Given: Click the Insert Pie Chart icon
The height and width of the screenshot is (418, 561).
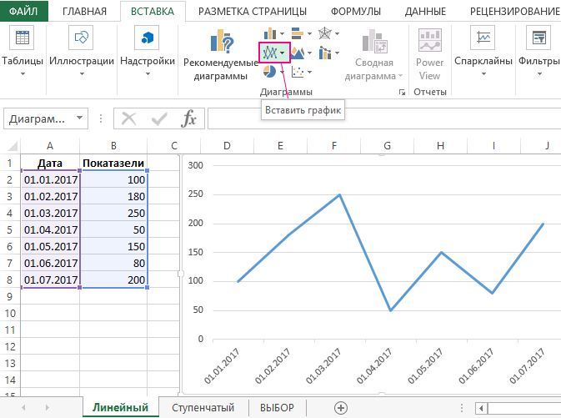Looking at the screenshot, I should coord(269,72).
